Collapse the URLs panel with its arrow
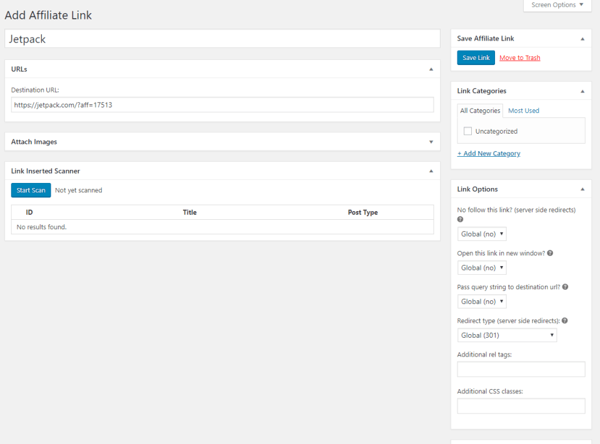 tap(431, 69)
